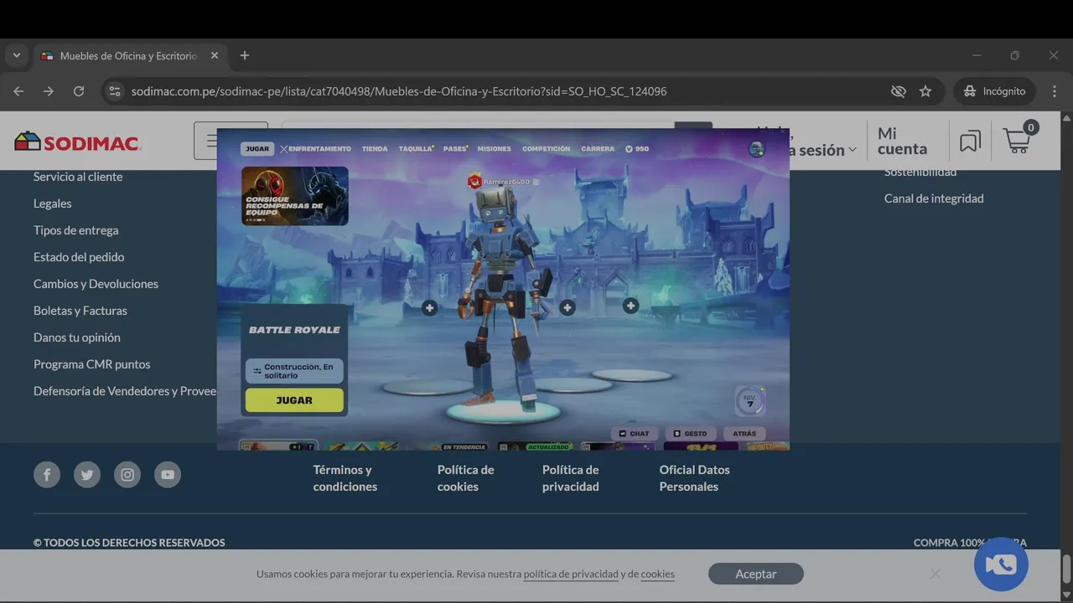Open Términos y condiciones link
1073x603 pixels.
click(345, 478)
